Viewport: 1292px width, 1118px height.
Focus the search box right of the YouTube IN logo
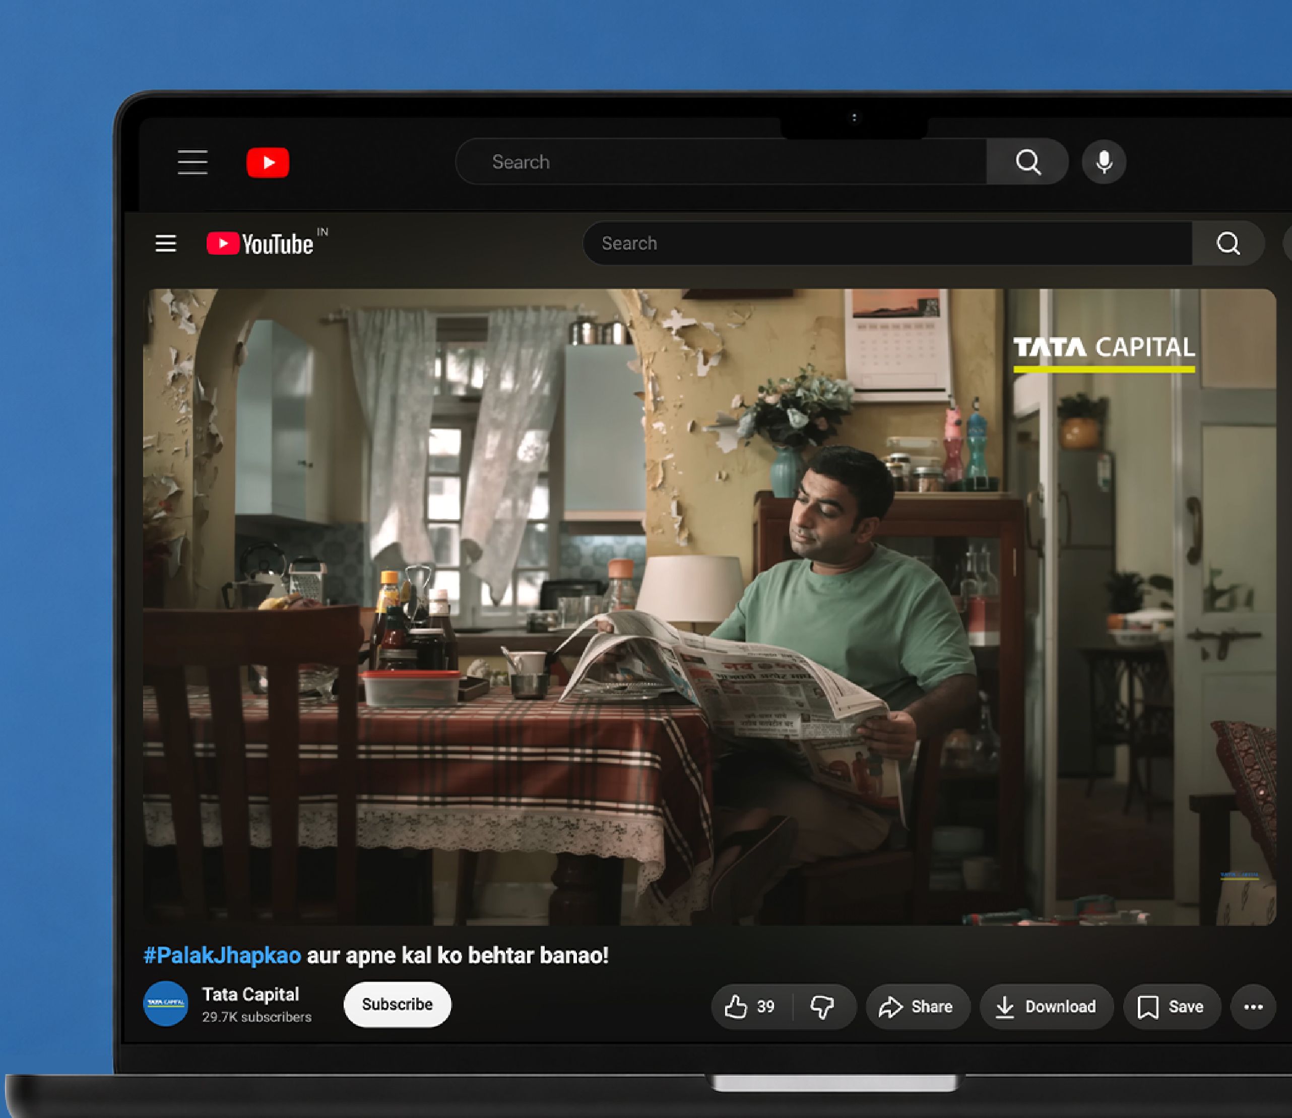tap(887, 243)
